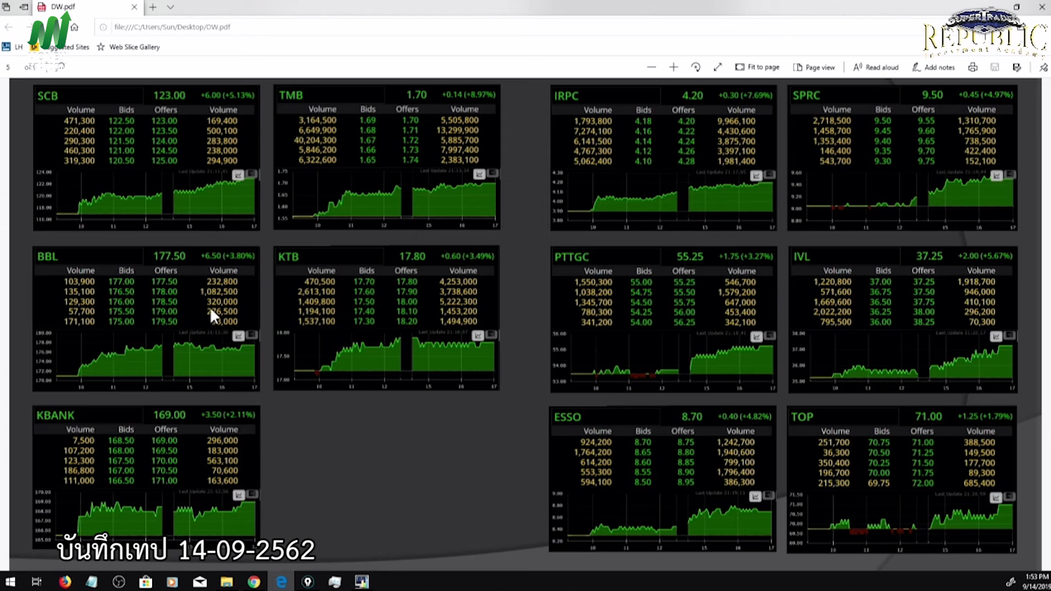Rotate the PDF page

(x=696, y=67)
